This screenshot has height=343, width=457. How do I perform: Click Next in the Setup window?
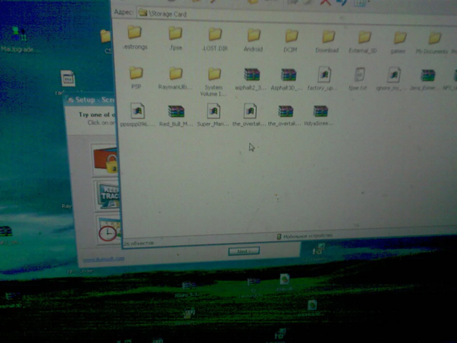244,251
